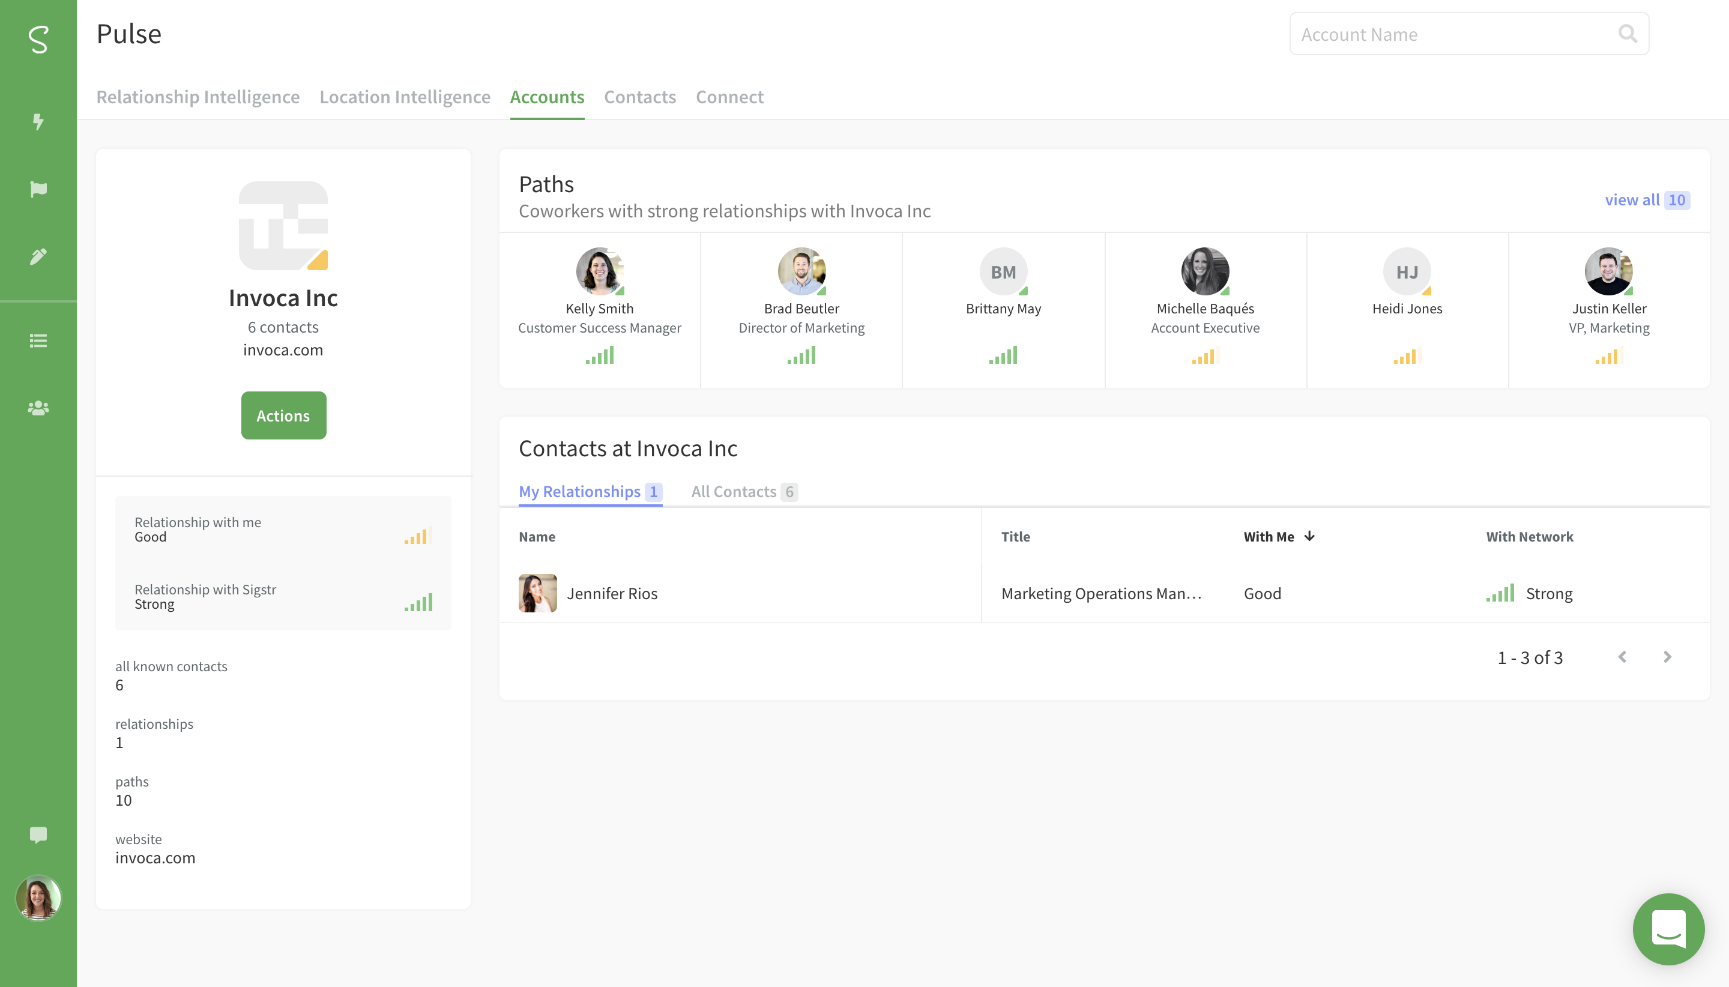
Task: Click the user profile avatar in sidebar
Action: pos(38,898)
